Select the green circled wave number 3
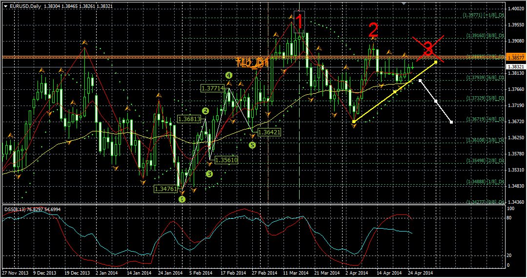Viewport: 527px width, 278px height. (209, 173)
